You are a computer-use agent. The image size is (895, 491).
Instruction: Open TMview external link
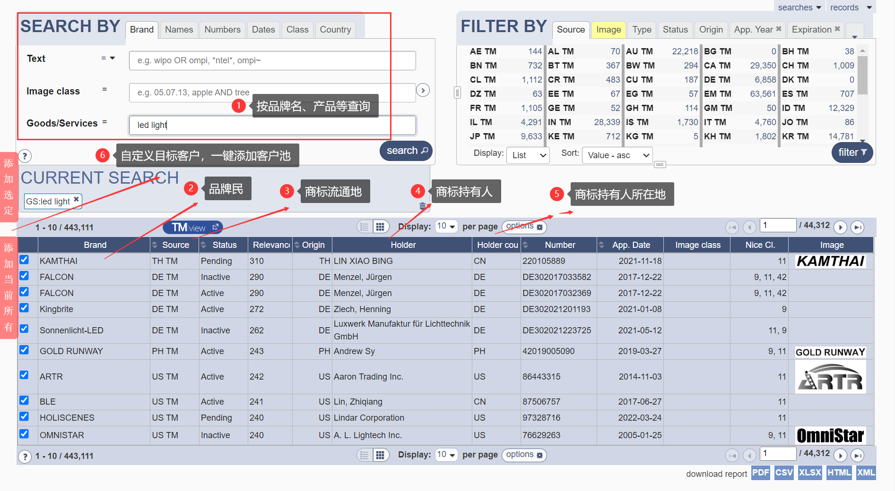(x=193, y=228)
